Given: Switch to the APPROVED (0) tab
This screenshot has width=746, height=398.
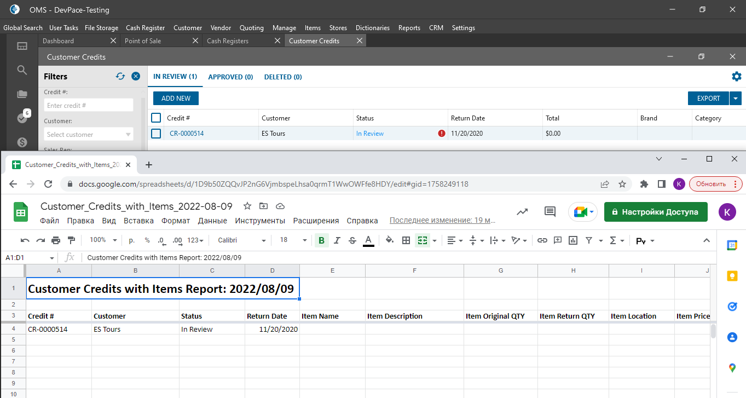Looking at the screenshot, I should point(230,77).
